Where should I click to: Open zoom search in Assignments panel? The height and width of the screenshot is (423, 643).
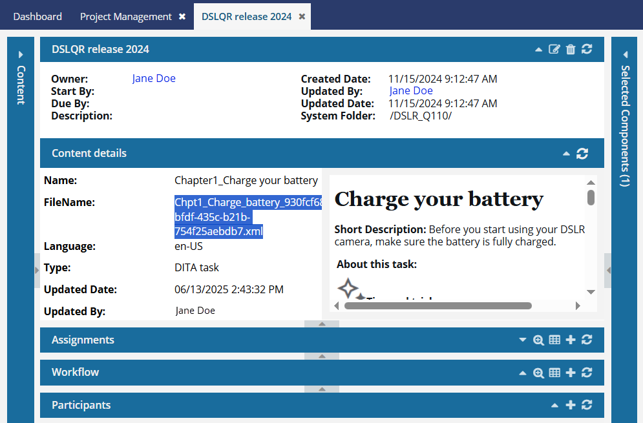tap(538, 340)
